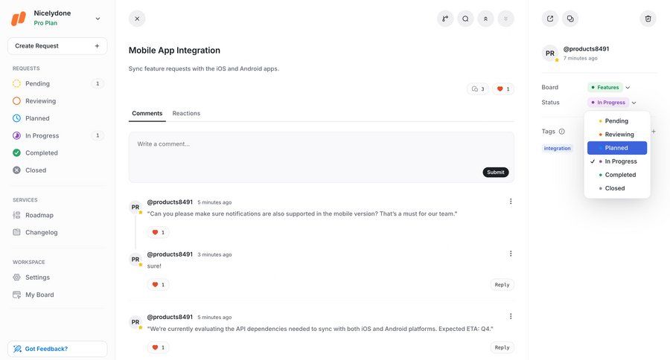This screenshot has width=670, height=360.
Task: Close the Mobile App Integration request view
Action: (137, 19)
